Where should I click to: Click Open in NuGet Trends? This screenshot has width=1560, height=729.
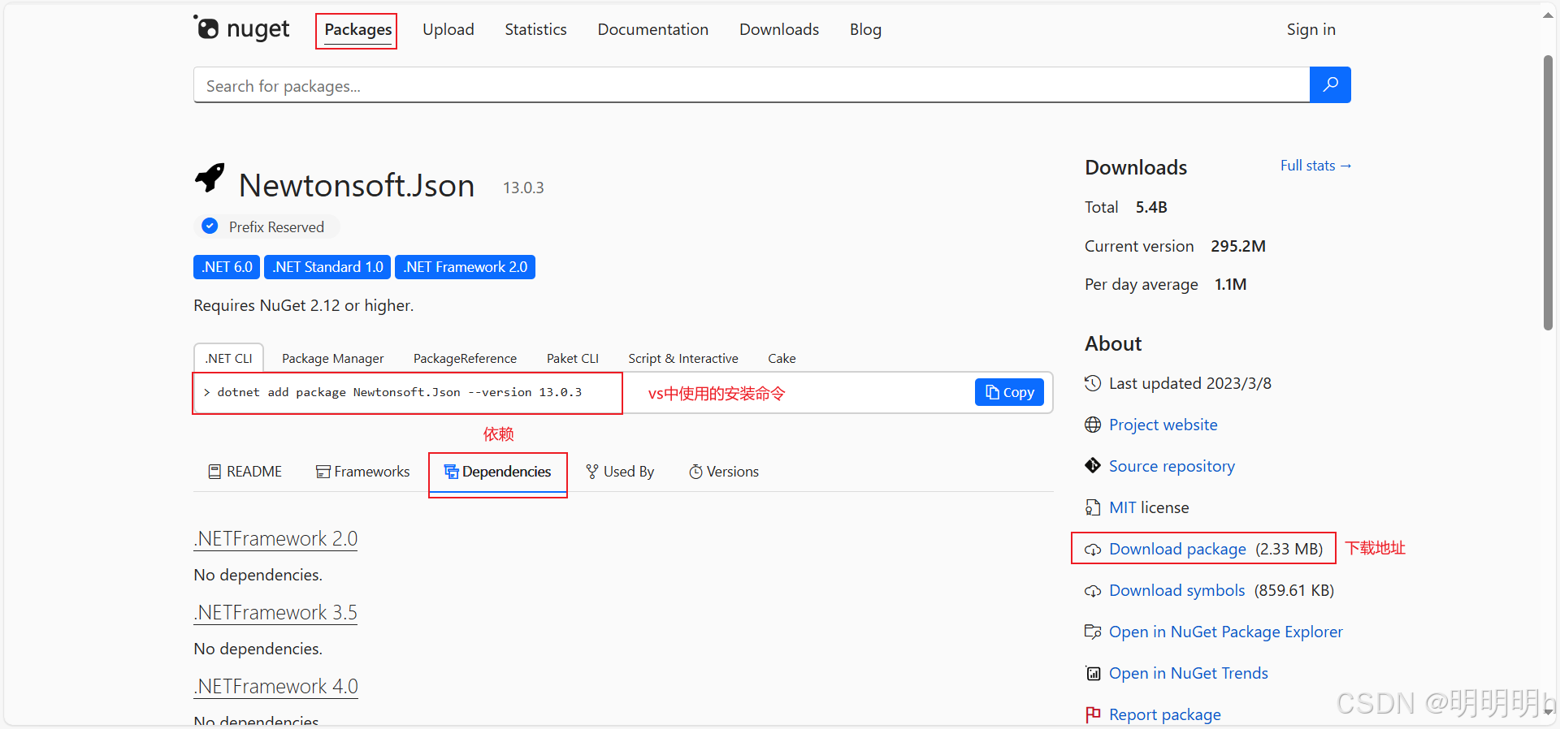point(1188,673)
